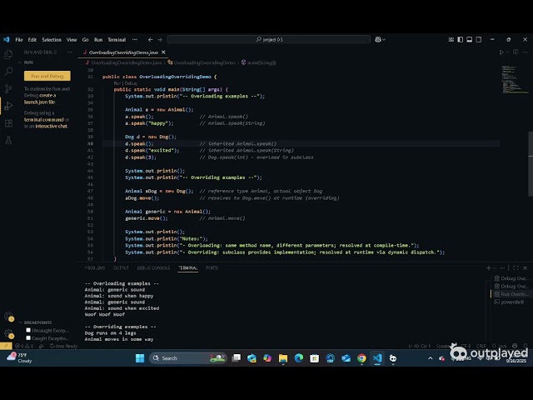
Task: Open the File menu
Action: click(x=19, y=40)
